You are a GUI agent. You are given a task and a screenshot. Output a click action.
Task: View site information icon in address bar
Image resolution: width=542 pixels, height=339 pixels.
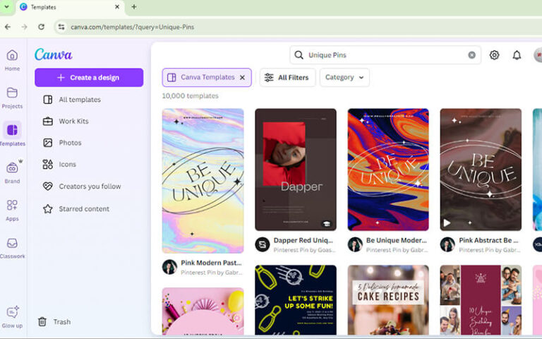pyautogui.click(x=61, y=27)
